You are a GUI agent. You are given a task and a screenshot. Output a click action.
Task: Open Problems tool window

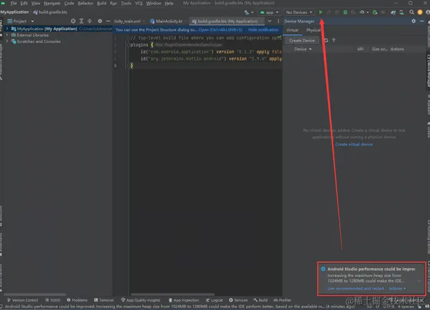point(77,300)
